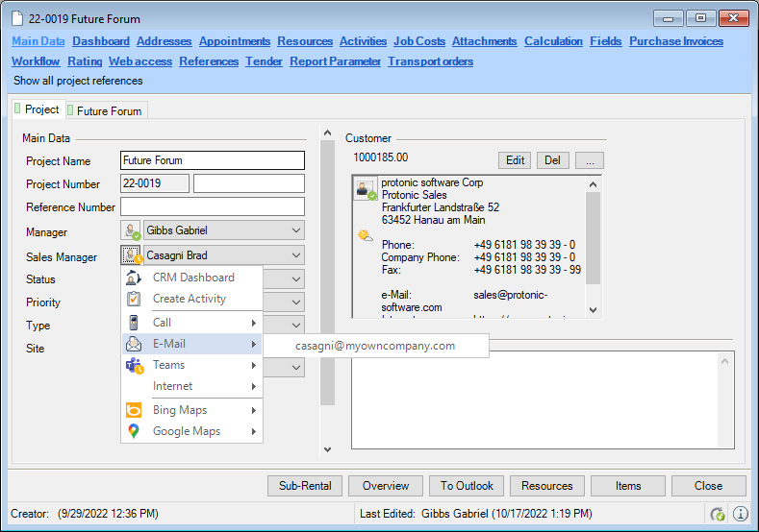
Task: Click the Manager contact icon beside Gibbs Gabriel
Action: tap(132, 230)
